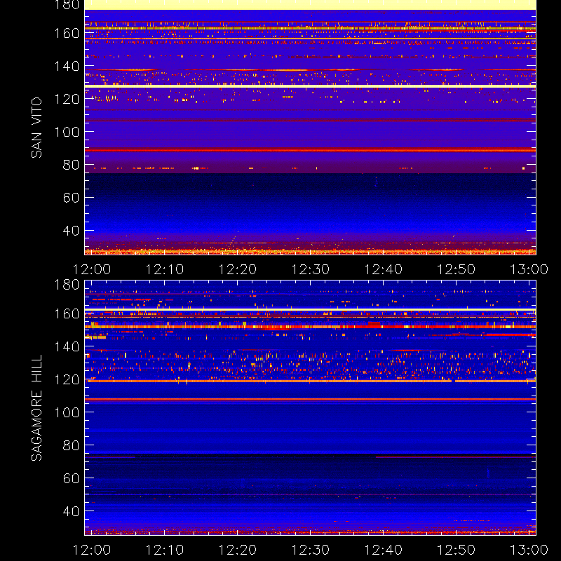Pick the 13:00 label under Sagamore Hill plot
The width and height of the screenshot is (561, 561).
529,550
